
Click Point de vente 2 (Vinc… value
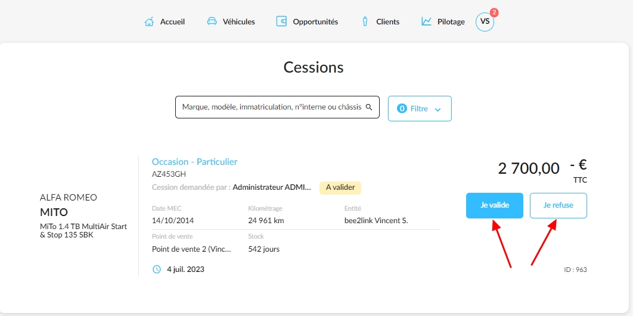[x=192, y=249]
